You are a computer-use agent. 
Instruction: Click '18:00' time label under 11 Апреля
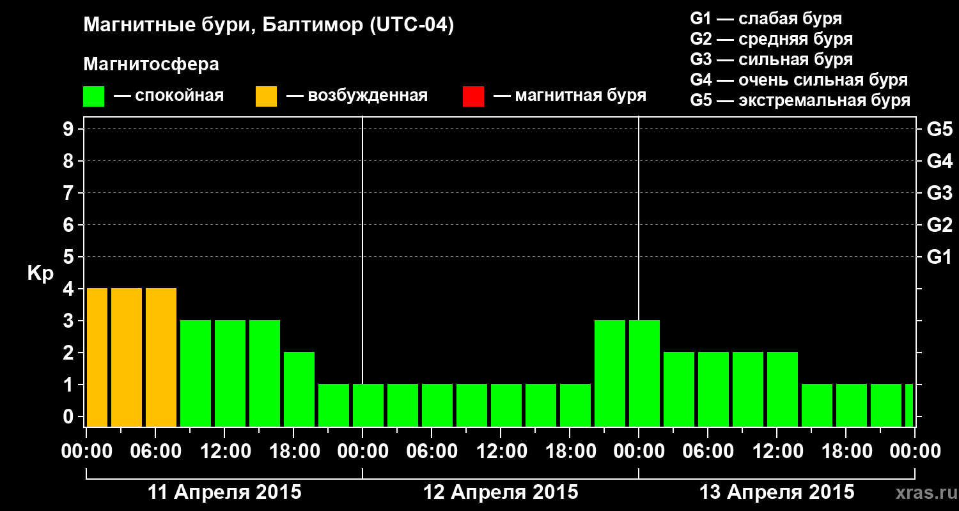point(293,452)
